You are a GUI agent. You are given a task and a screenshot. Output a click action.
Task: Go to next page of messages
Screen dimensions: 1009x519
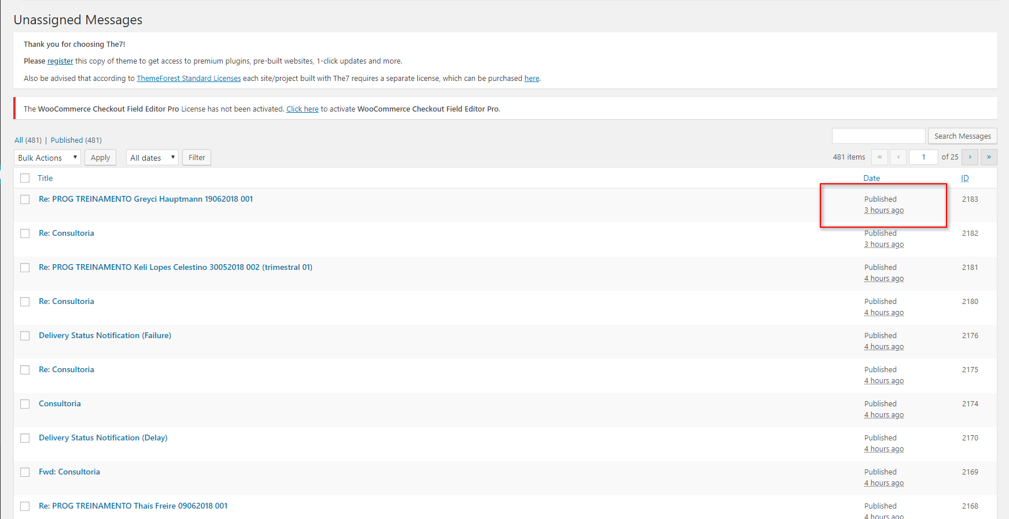pyautogui.click(x=970, y=157)
